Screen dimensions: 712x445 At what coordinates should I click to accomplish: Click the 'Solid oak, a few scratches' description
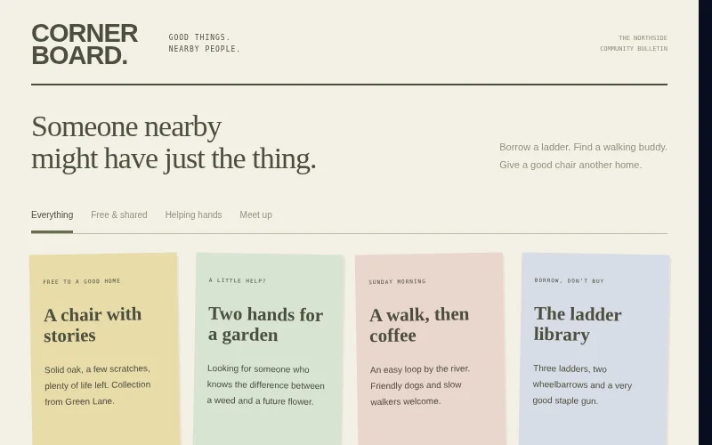(98, 385)
